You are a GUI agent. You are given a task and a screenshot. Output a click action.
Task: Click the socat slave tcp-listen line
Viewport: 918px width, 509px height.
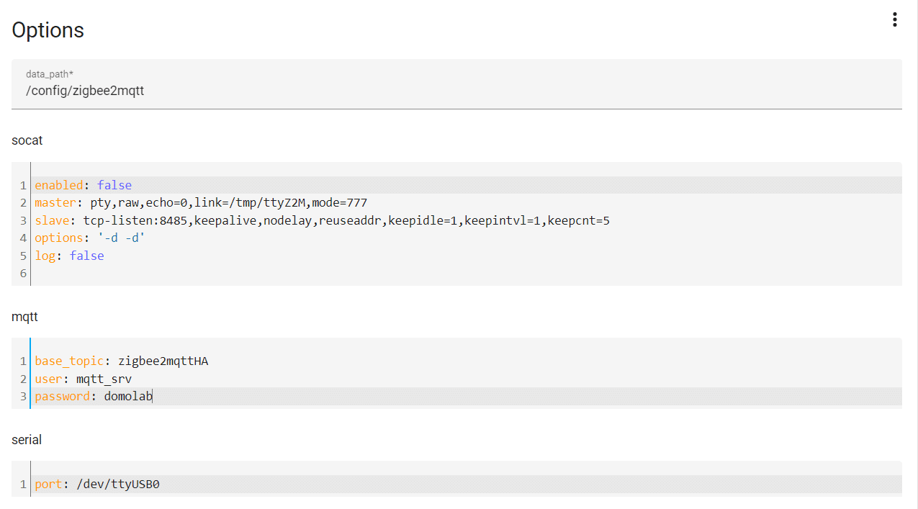(468, 220)
